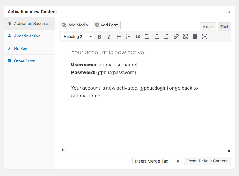239x176 pixels.
Task: Click the {gpbua:password} merge tag text
Action: [x=116, y=72]
